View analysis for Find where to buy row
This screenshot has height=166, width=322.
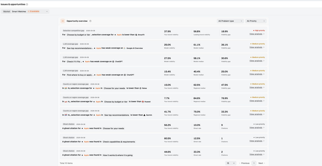(x=257, y=74)
